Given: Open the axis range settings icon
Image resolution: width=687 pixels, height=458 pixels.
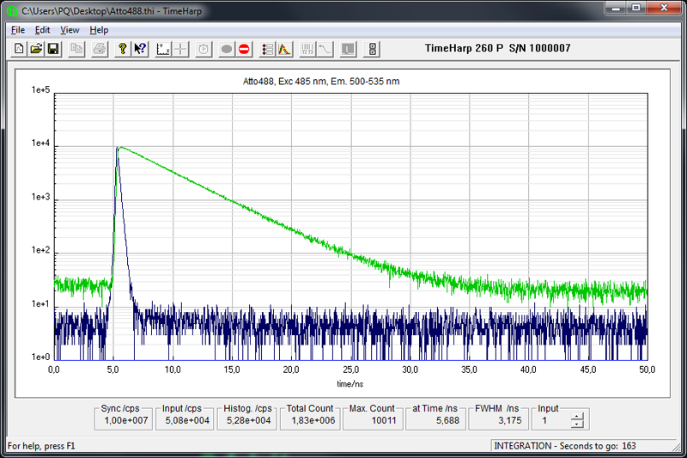Looking at the screenshot, I should (x=163, y=49).
